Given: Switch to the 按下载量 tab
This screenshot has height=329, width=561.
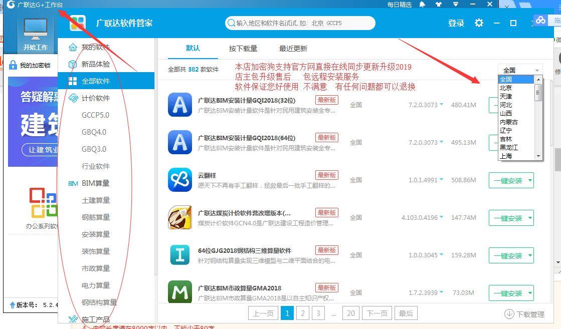Looking at the screenshot, I should 243,49.
